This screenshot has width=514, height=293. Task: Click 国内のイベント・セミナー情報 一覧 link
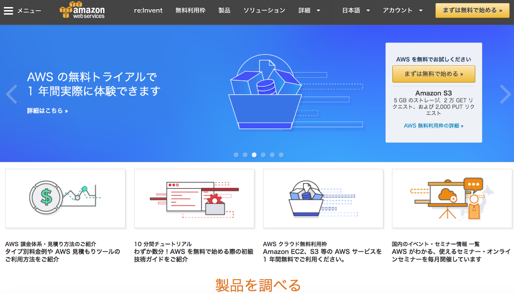436,244
